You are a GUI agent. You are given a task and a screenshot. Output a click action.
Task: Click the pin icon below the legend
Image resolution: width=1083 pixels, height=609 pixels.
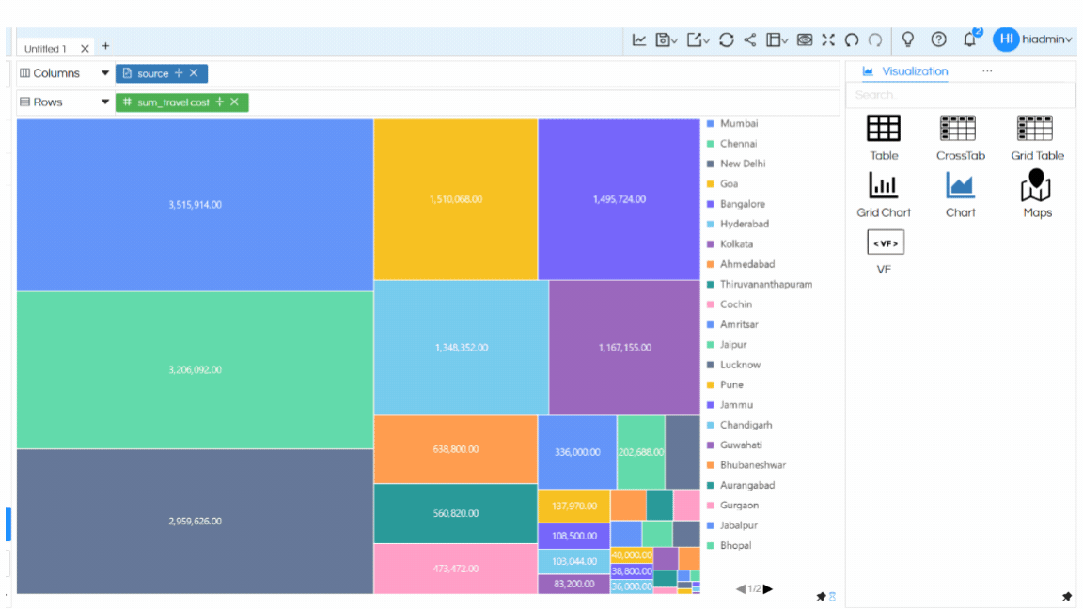821,597
